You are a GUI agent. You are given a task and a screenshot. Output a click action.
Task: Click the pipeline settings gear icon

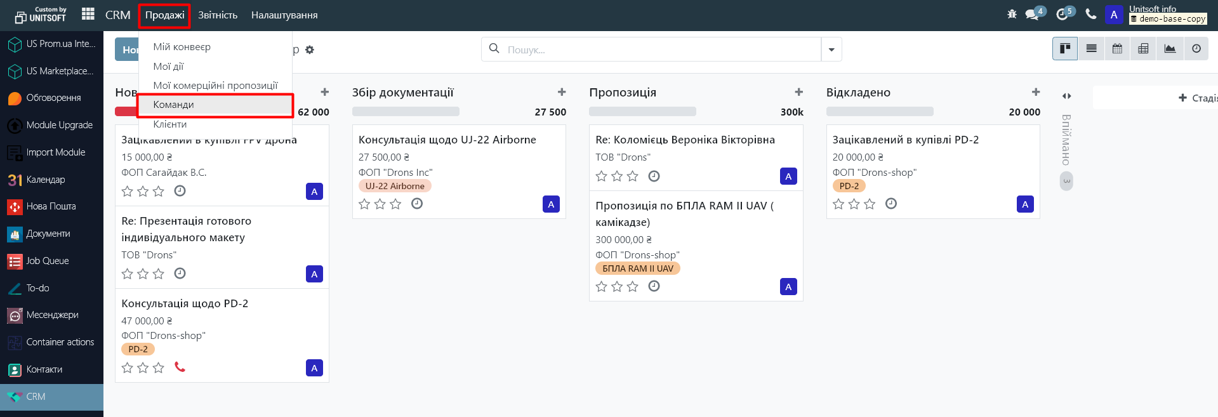(310, 50)
